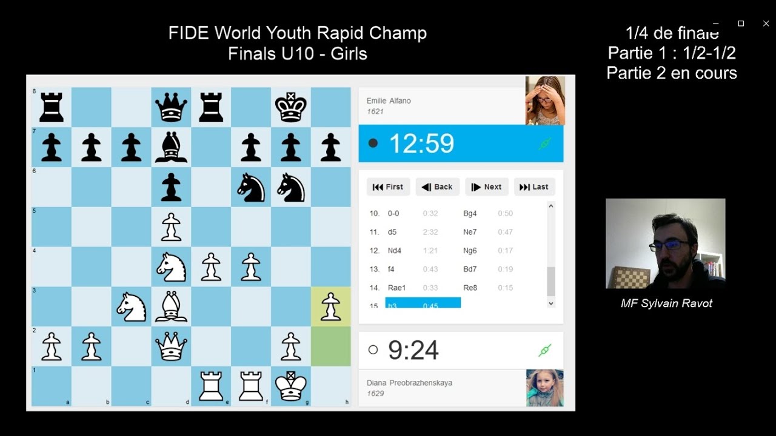This screenshot has width=776, height=436.
Task: Select the black king on g8
Action: point(291,107)
